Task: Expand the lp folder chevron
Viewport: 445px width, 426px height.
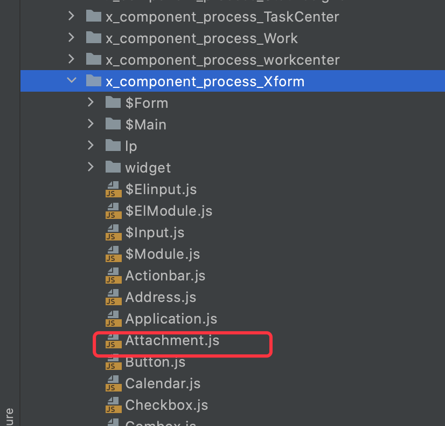Action: [91, 146]
